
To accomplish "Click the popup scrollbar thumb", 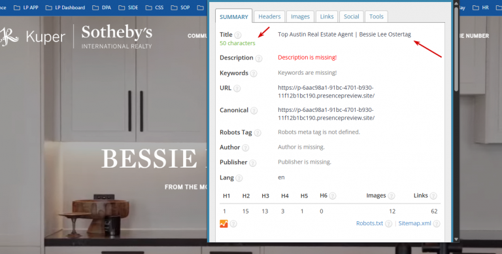I will pos(456,48).
